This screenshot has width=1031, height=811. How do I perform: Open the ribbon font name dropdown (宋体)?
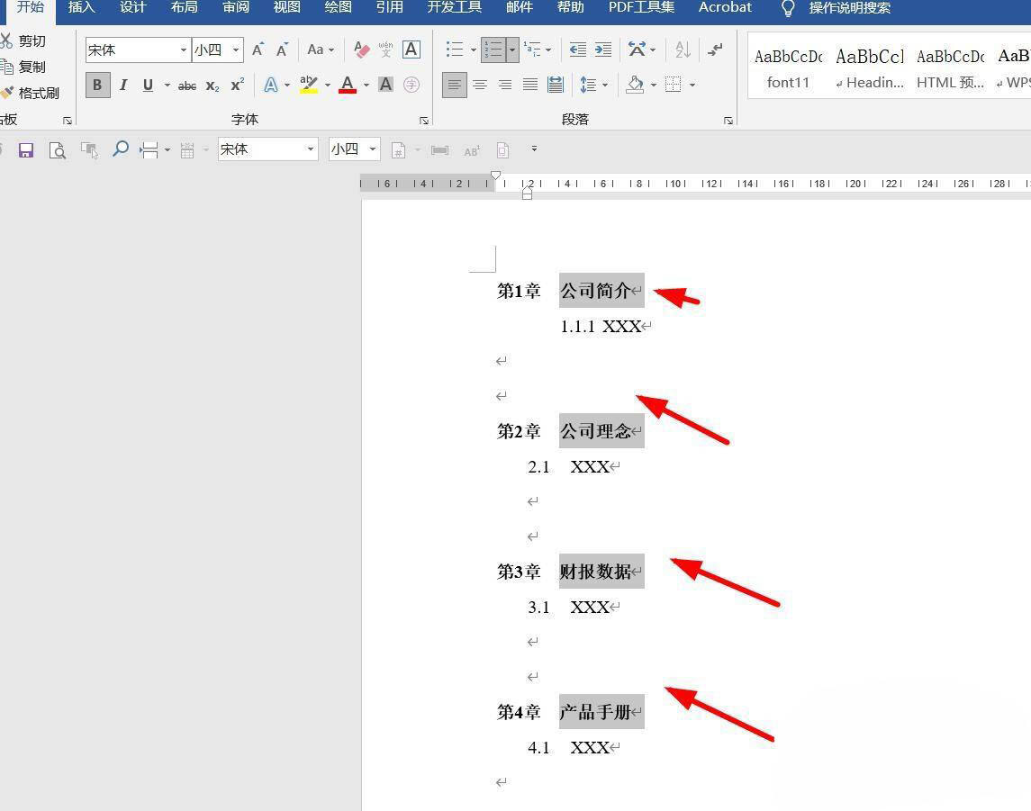[x=184, y=50]
